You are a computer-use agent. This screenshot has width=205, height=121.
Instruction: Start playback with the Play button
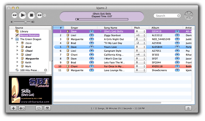coord(23,15)
